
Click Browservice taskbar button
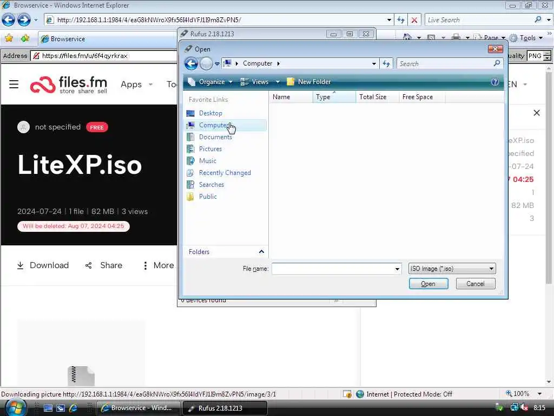138,408
